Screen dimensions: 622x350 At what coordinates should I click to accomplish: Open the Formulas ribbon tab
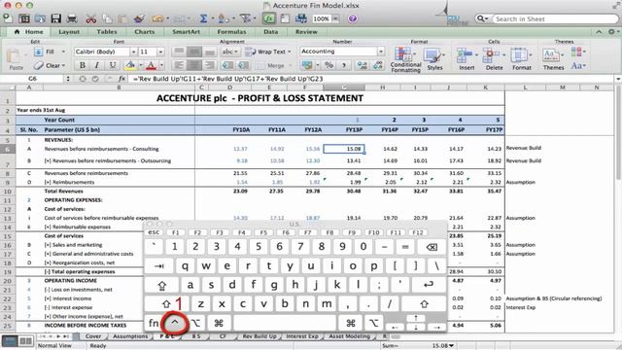click(x=231, y=32)
